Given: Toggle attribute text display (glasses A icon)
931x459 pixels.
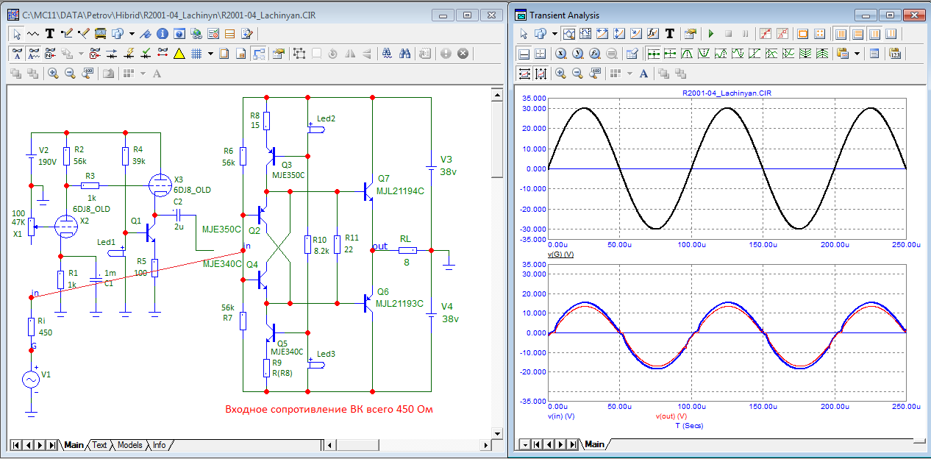Looking at the screenshot, I should pyautogui.click(x=16, y=53).
